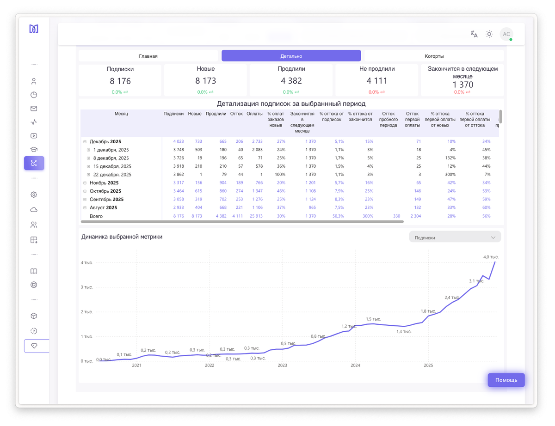Image resolution: width=555 pixels, height=426 pixels.
Task: Expand the Ноябрь 2025 row
Action: pyautogui.click(x=85, y=183)
